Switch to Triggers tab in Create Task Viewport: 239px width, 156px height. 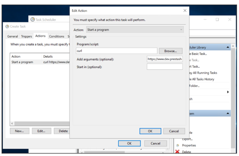coord(26,36)
